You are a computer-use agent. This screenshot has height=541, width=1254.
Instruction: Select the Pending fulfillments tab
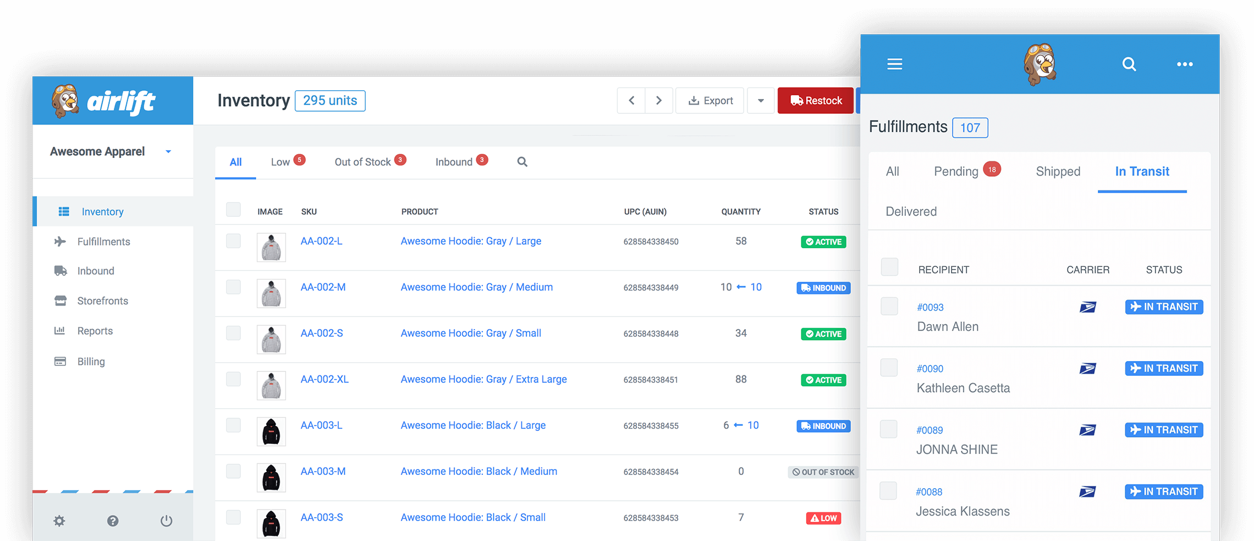[956, 172]
